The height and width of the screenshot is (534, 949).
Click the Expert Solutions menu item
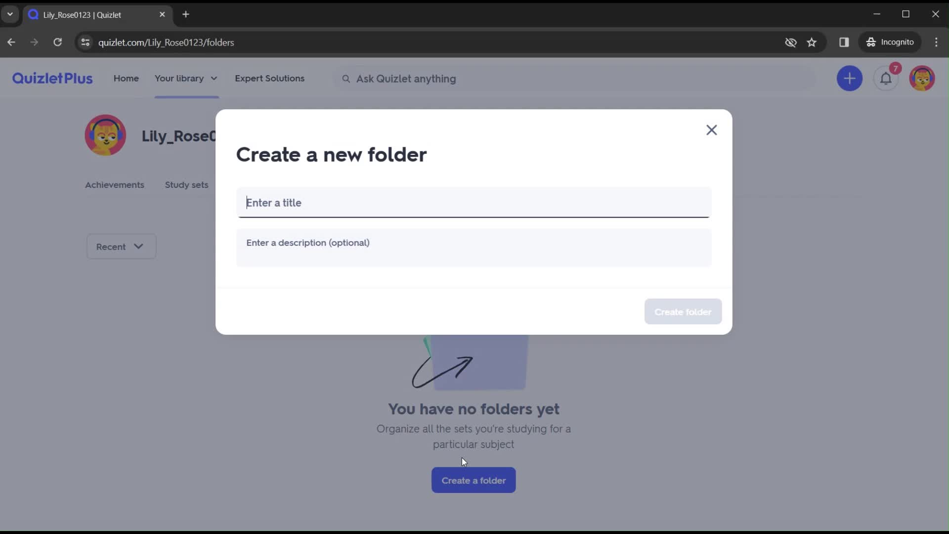270,78
